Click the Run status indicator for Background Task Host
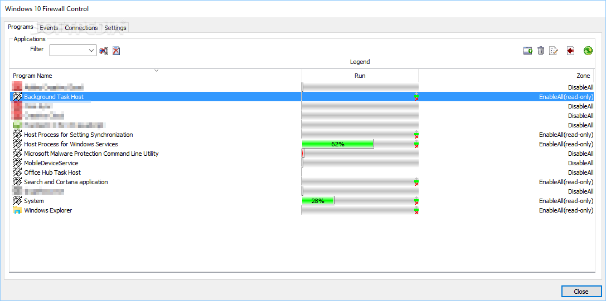 tap(416, 96)
